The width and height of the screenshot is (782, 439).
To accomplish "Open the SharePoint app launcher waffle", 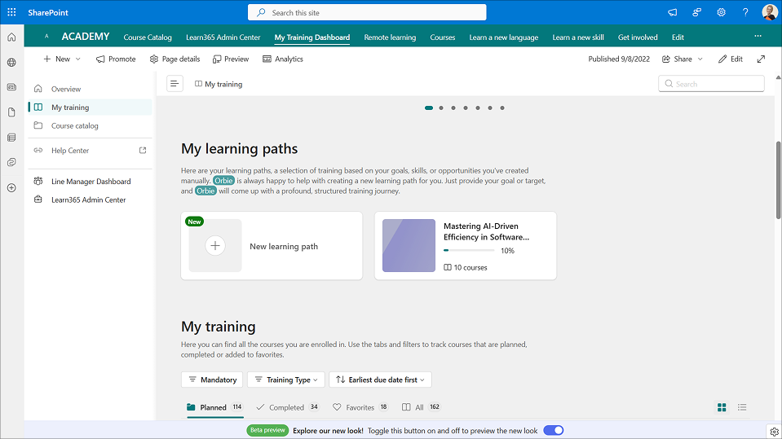I will [x=11, y=12].
